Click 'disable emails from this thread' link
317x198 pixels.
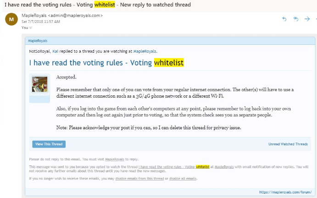(x=139, y=179)
